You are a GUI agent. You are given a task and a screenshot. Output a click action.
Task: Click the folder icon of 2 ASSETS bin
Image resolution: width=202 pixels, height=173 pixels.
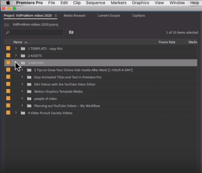pyautogui.click(x=23, y=55)
